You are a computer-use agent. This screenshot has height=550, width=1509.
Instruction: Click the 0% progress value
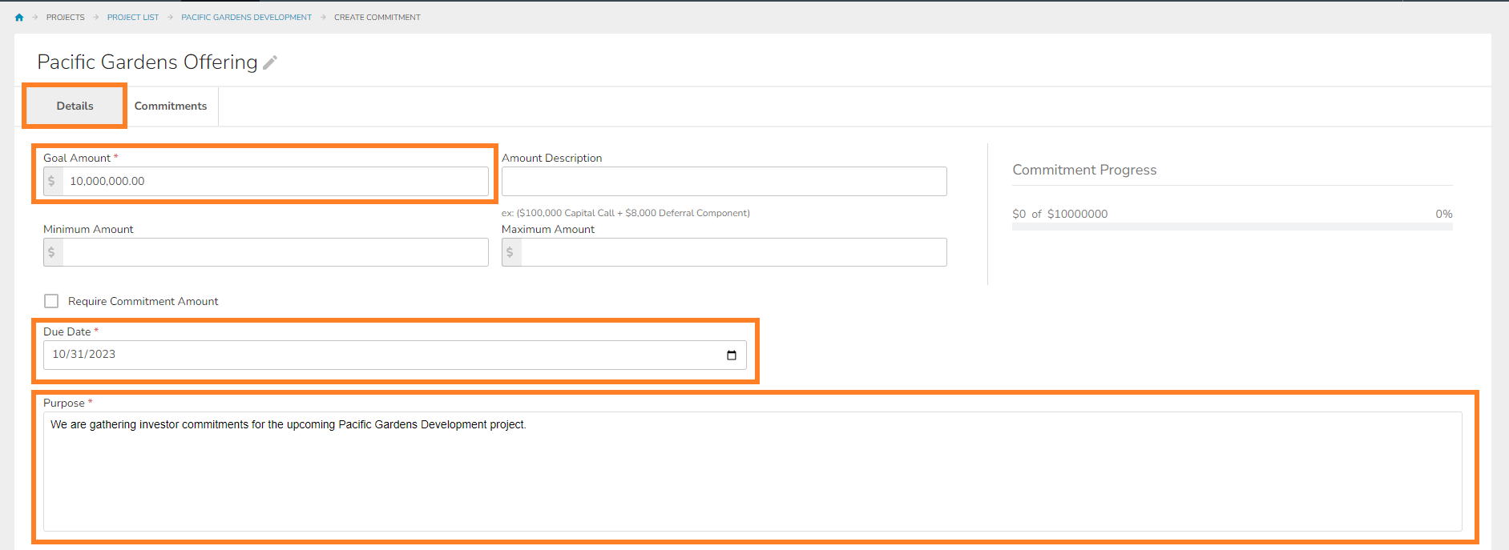tap(1443, 214)
